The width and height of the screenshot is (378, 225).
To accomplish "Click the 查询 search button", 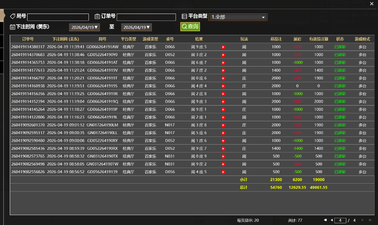I will (x=190, y=26).
